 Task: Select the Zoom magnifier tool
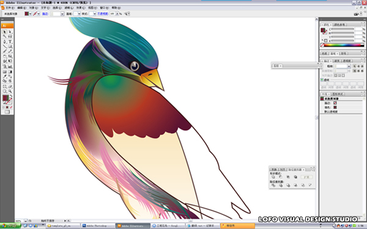coord(10,91)
